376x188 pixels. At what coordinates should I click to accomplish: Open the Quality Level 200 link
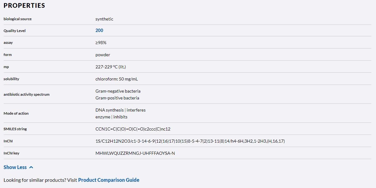click(99, 30)
